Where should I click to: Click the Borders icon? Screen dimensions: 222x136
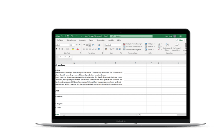(67, 49)
